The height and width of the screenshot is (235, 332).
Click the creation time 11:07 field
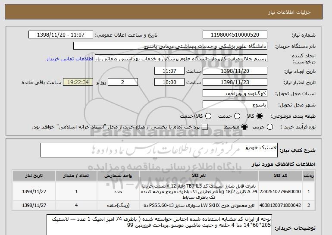pos(169,71)
